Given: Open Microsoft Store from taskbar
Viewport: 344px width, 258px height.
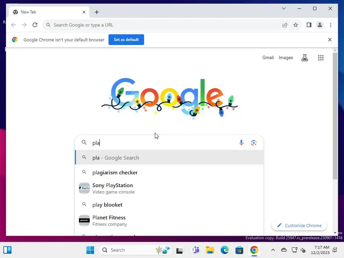Looking at the screenshot, I should [239, 250].
